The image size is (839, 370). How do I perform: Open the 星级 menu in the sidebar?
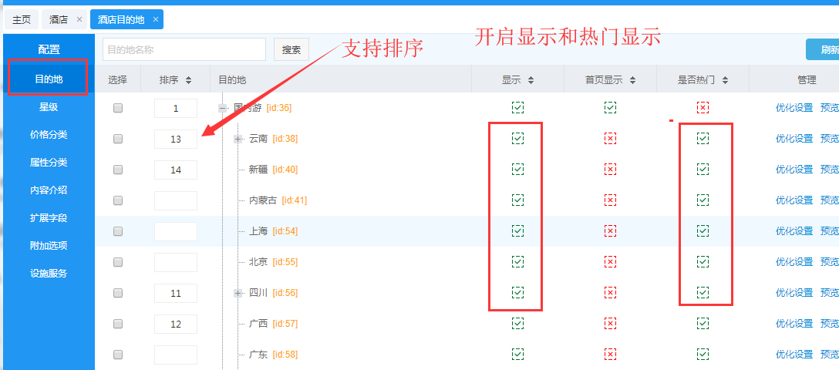point(49,106)
